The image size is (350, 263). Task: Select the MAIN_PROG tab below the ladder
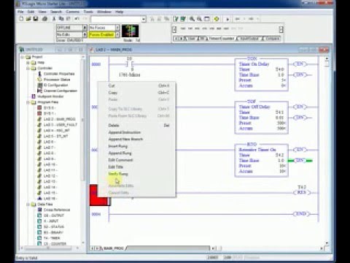[114, 248]
